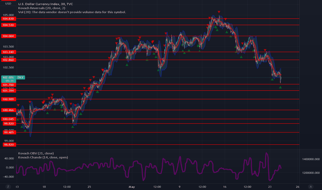Select the 101.700 price level label
Screen dimensions: 322x190
point(9,85)
